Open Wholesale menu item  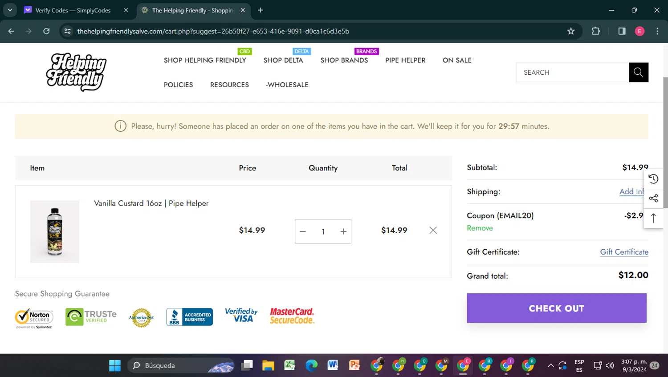point(287,85)
